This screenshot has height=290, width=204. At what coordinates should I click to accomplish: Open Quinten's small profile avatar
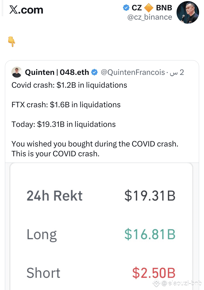17,72
